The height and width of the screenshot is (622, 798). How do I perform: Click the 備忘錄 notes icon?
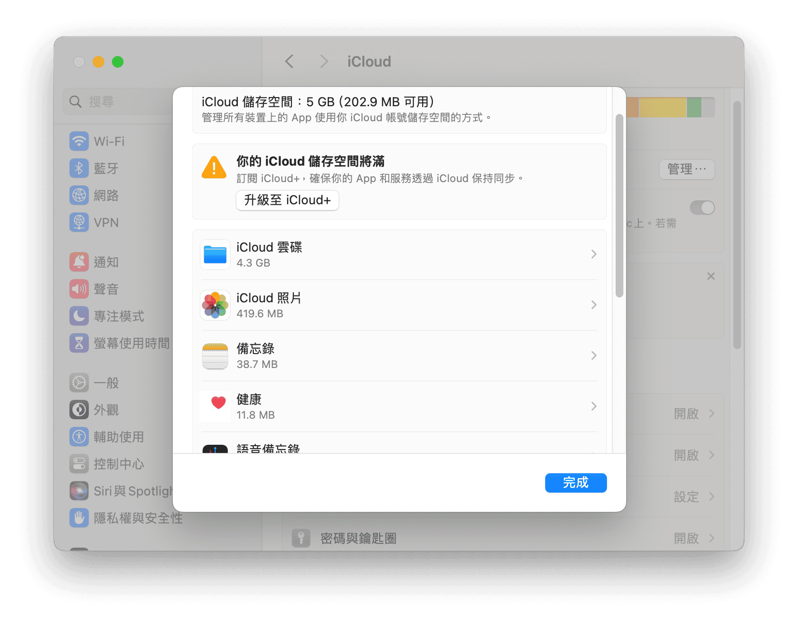(215, 355)
